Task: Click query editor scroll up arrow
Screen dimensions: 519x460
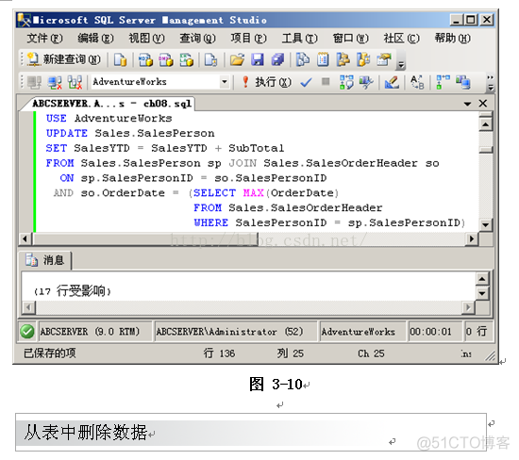Action: [486, 124]
